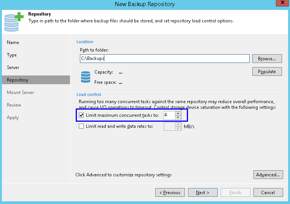Image resolution: width=290 pixels, height=204 pixels.
Task: Uncheck Limit maximum concurrent tasks checkbox
Action: click(81, 115)
